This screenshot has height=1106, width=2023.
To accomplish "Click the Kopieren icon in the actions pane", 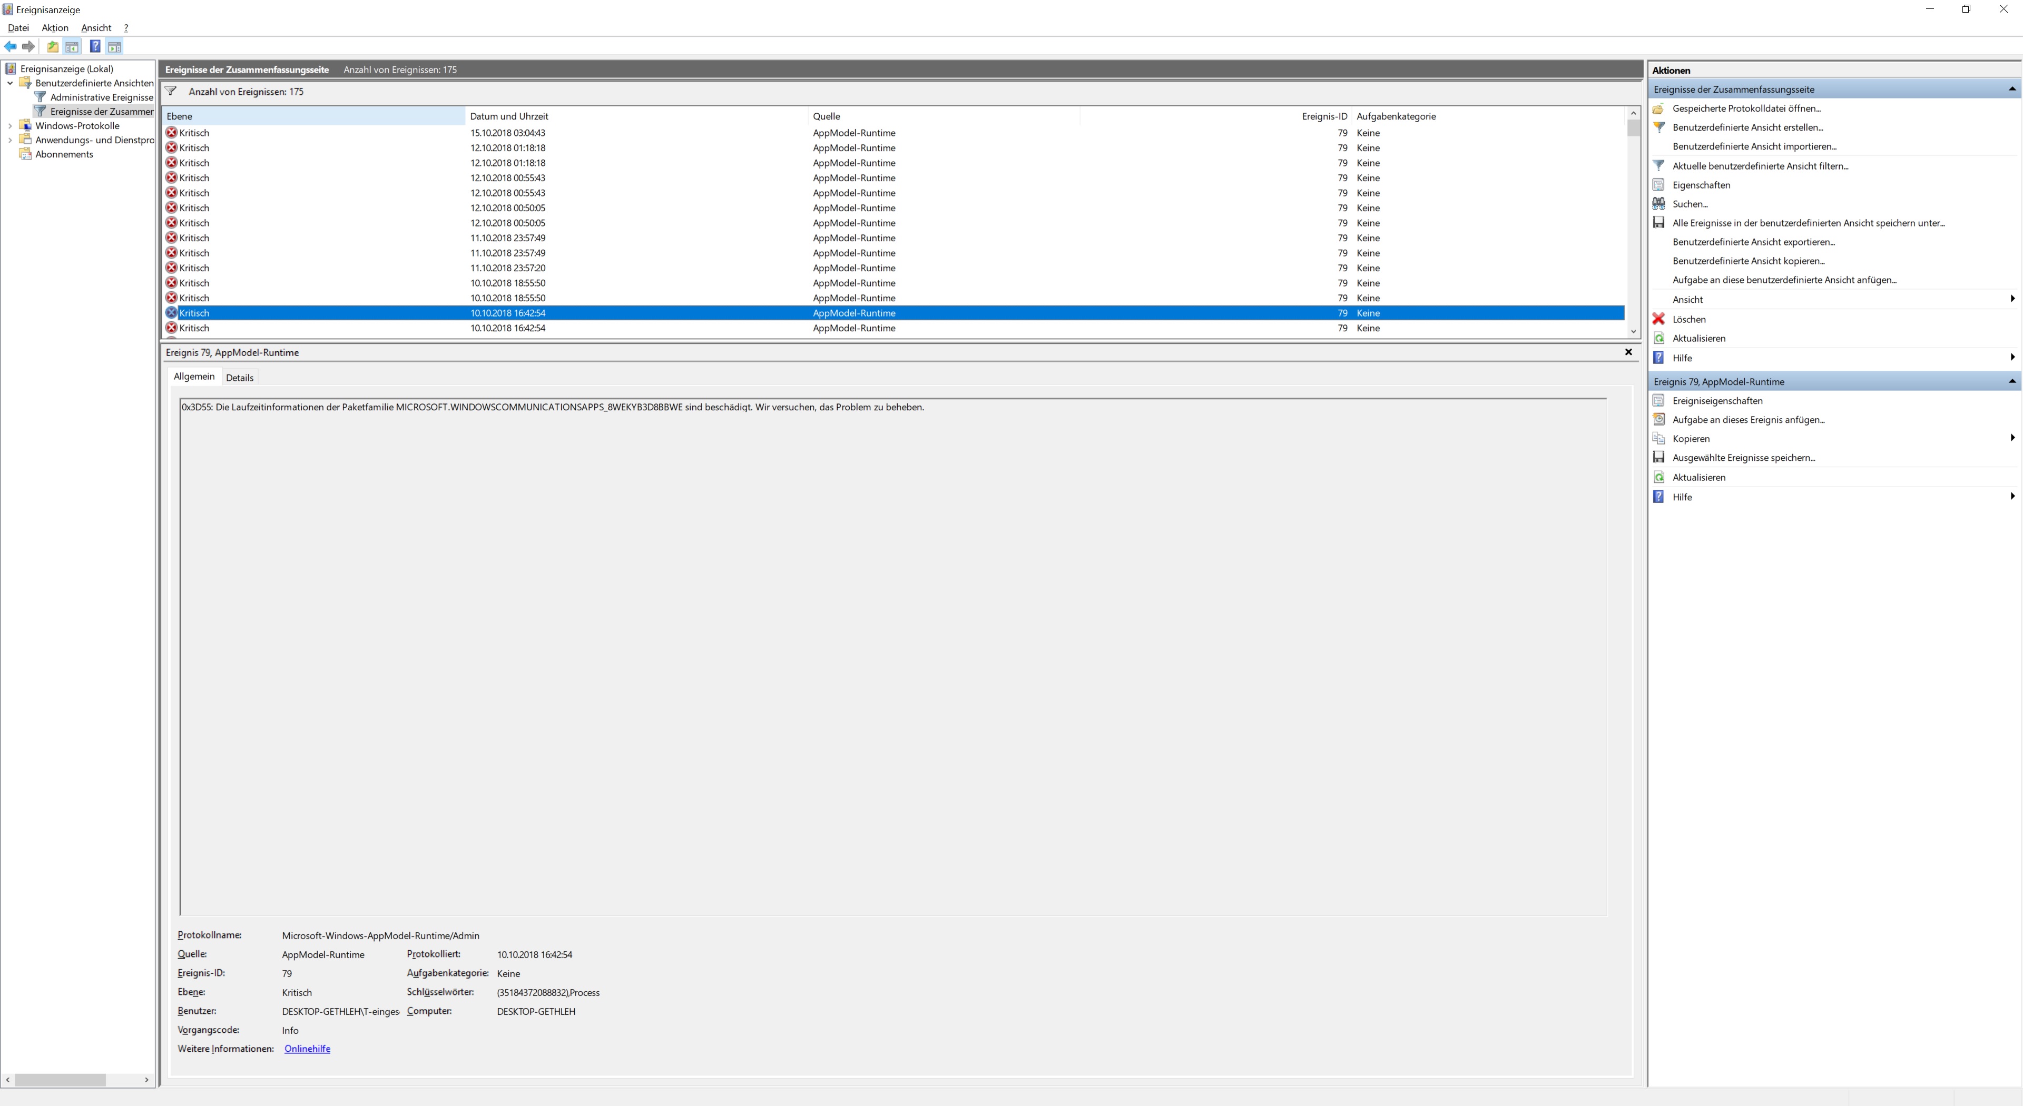I will point(1658,439).
